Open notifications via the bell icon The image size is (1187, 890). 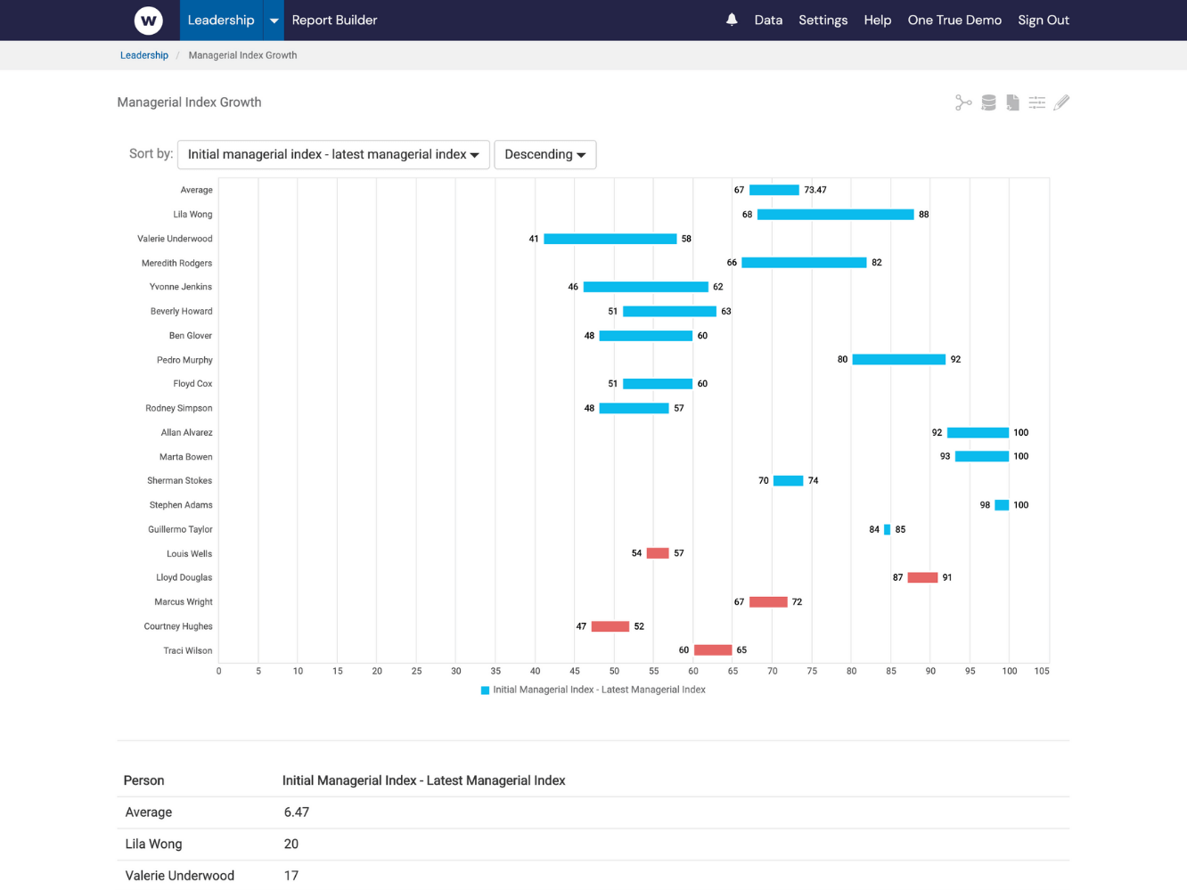732,20
